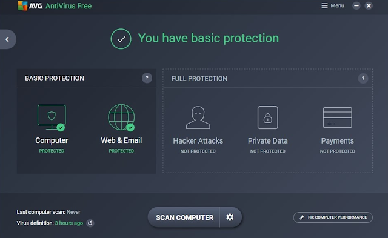Select the Hacker Attacks person icon

click(198, 117)
